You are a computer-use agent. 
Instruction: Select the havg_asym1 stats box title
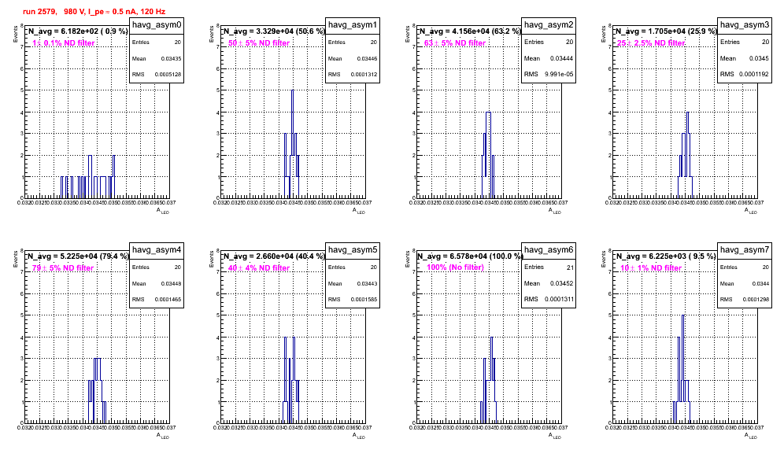pyautogui.click(x=353, y=24)
